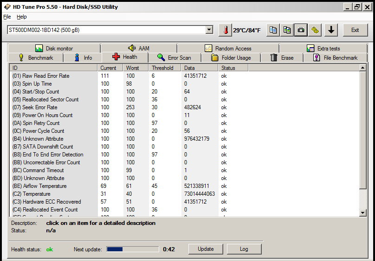The height and width of the screenshot is (261, 375).
Task: Switch to the Folder Usage tab
Action: (231, 58)
